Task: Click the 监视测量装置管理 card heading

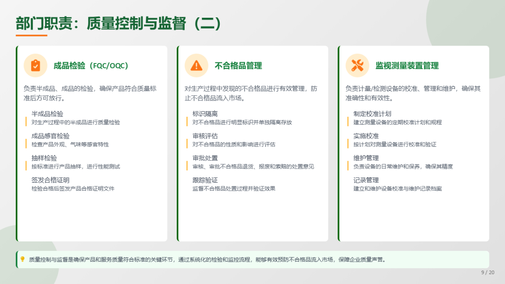Action: coord(407,66)
